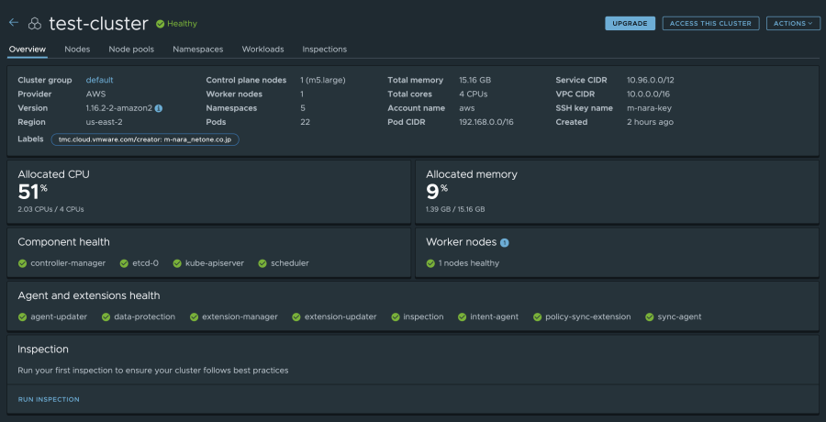The height and width of the screenshot is (422, 826).
Task: Click the Account name value aws
Action: pos(467,108)
